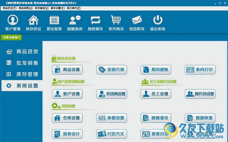This screenshot has height=142, width=228.
Task: Select 库存管理 in the sidebar
Action: (22, 74)
